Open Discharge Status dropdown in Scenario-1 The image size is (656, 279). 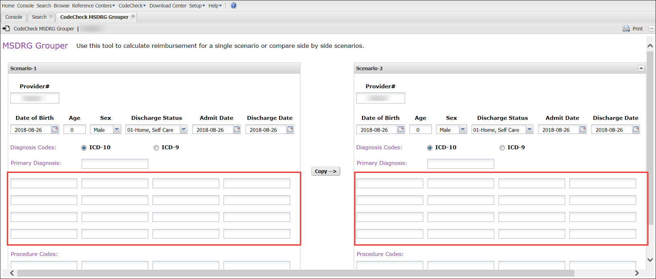pyautogui.click(x=183, y=129)
